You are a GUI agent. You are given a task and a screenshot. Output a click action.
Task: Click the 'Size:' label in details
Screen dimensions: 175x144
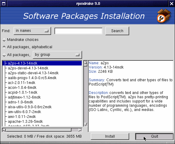point(93,72)
